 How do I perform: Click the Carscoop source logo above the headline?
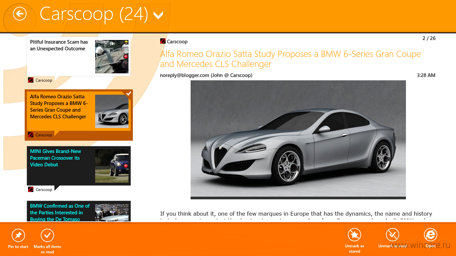pos(163,41)
